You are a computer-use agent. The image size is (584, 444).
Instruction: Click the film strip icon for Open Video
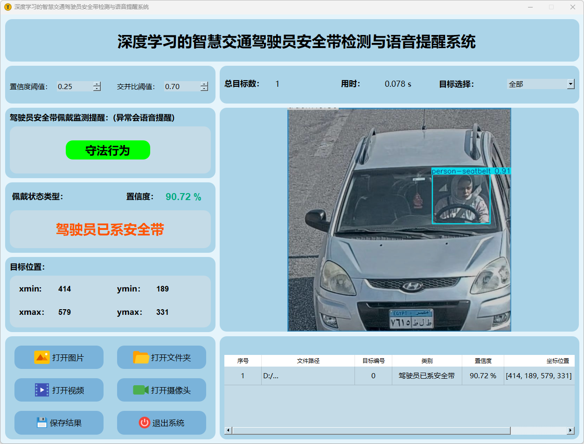42,390
